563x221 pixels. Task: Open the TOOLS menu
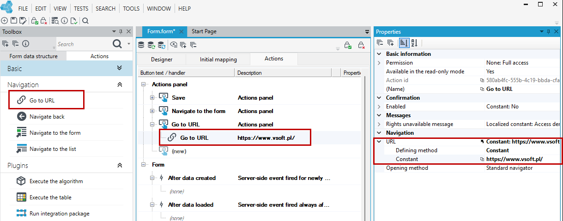tap(132, 9)
